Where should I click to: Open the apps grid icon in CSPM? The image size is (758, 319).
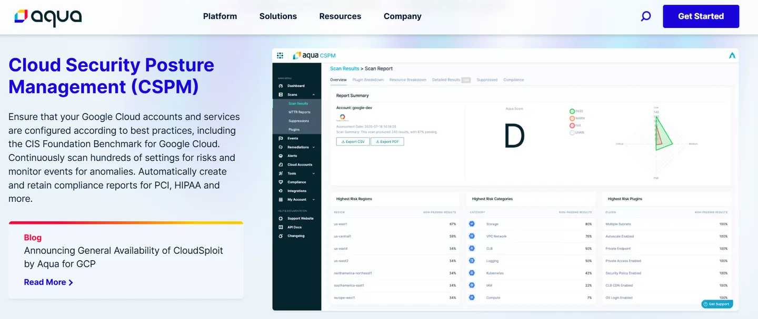[x=280, y=55]
